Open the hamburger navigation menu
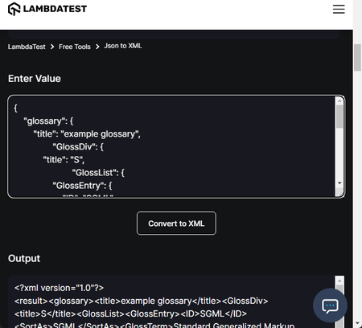Screen dimensions: 362x328 [x=339, y=9]
